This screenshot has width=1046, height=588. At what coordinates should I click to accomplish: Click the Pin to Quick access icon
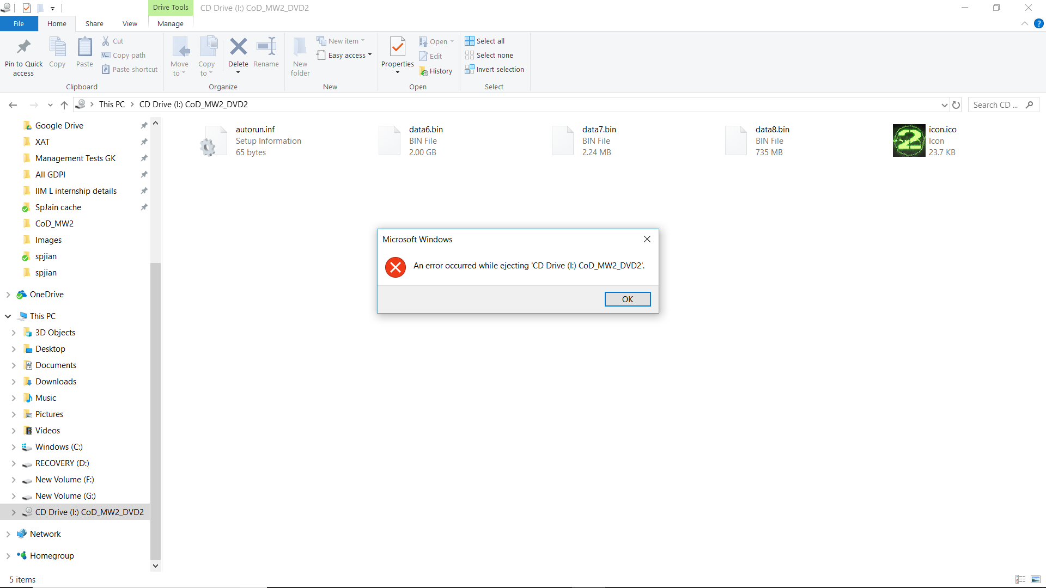[x=23, y=47]
